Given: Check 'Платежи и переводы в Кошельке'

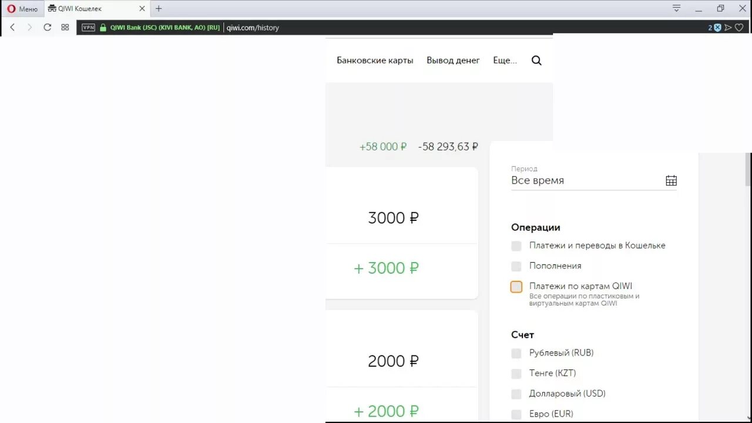Looking at the screenshot, I should click(x=516, y=246).
